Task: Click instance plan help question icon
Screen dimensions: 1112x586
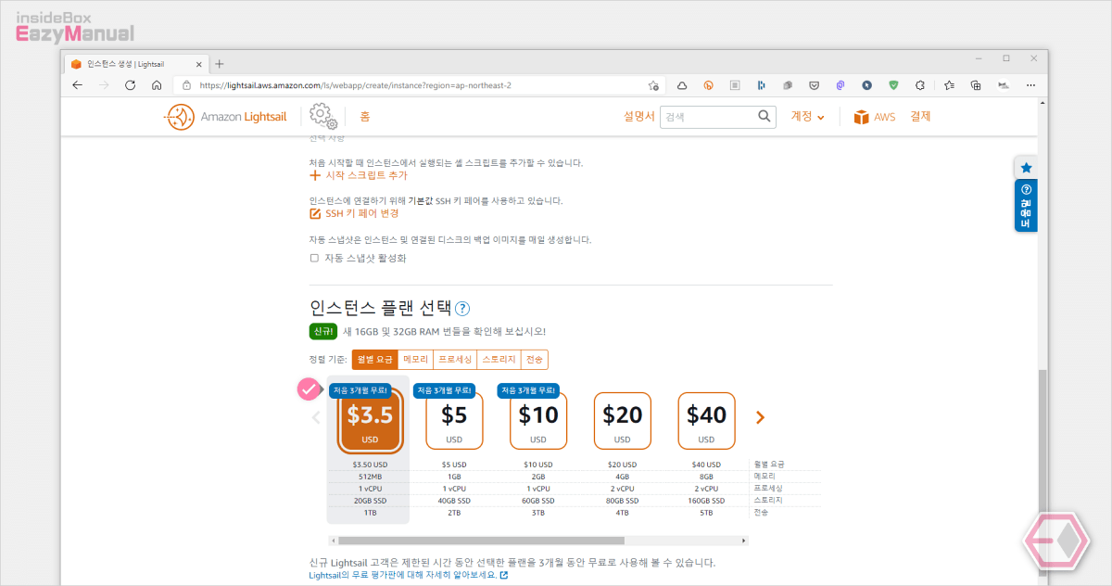Action: click(x=463, y=309)
